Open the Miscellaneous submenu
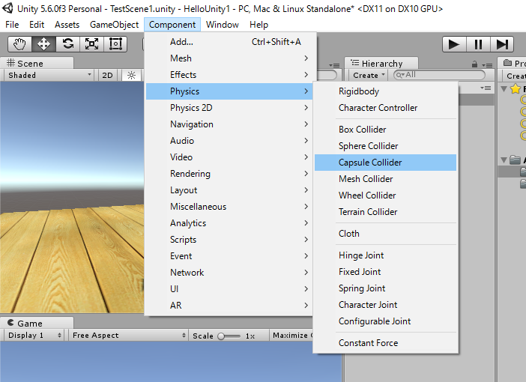The width and height of the screenshot is (526, 382). (229, 206)
